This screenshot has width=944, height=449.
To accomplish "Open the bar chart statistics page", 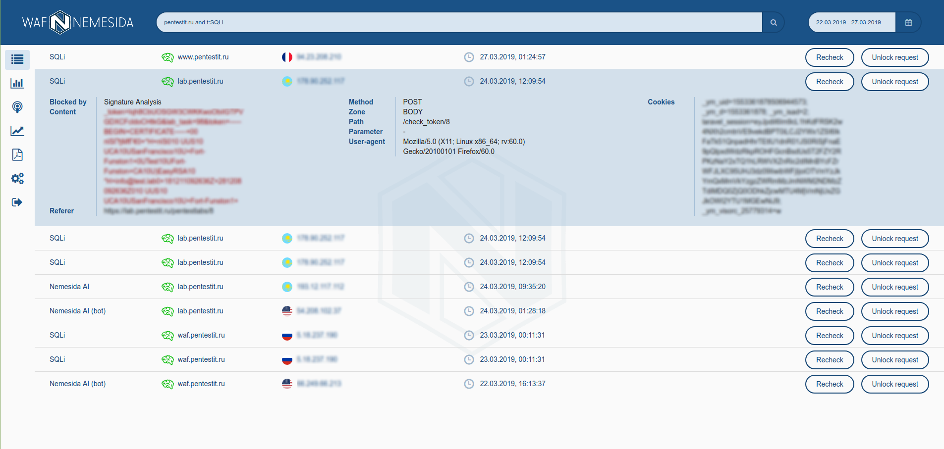I will (x=17, y=83).
